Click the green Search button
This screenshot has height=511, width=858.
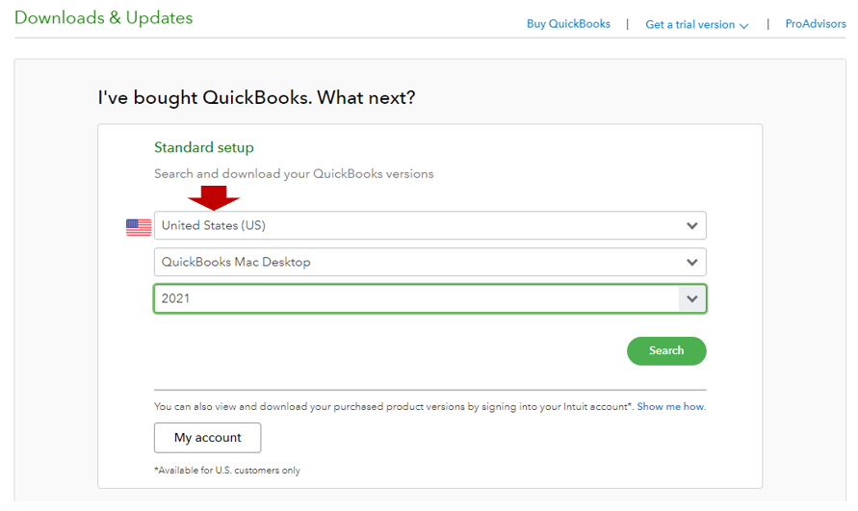pos(666,350)
